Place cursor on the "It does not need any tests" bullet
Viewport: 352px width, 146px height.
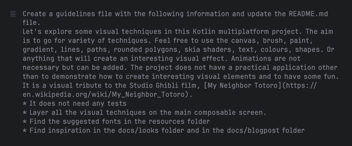pyautogui.click(x=75, y=103)
